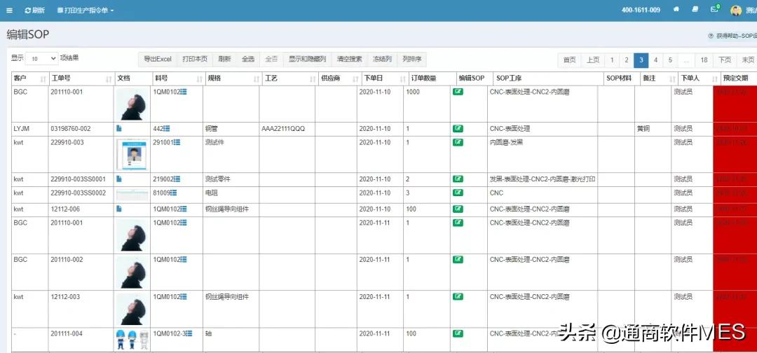The height and width of the screenshot is (353, 757).
Task: Click the 发黑-表面处理-CNC2-内圆磨-激光打印 SOP cell
Action: (x=542, y=179)
